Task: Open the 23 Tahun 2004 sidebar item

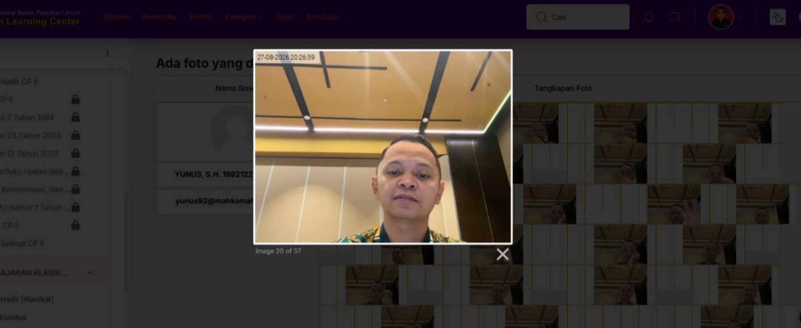Action: coord(30,136)
